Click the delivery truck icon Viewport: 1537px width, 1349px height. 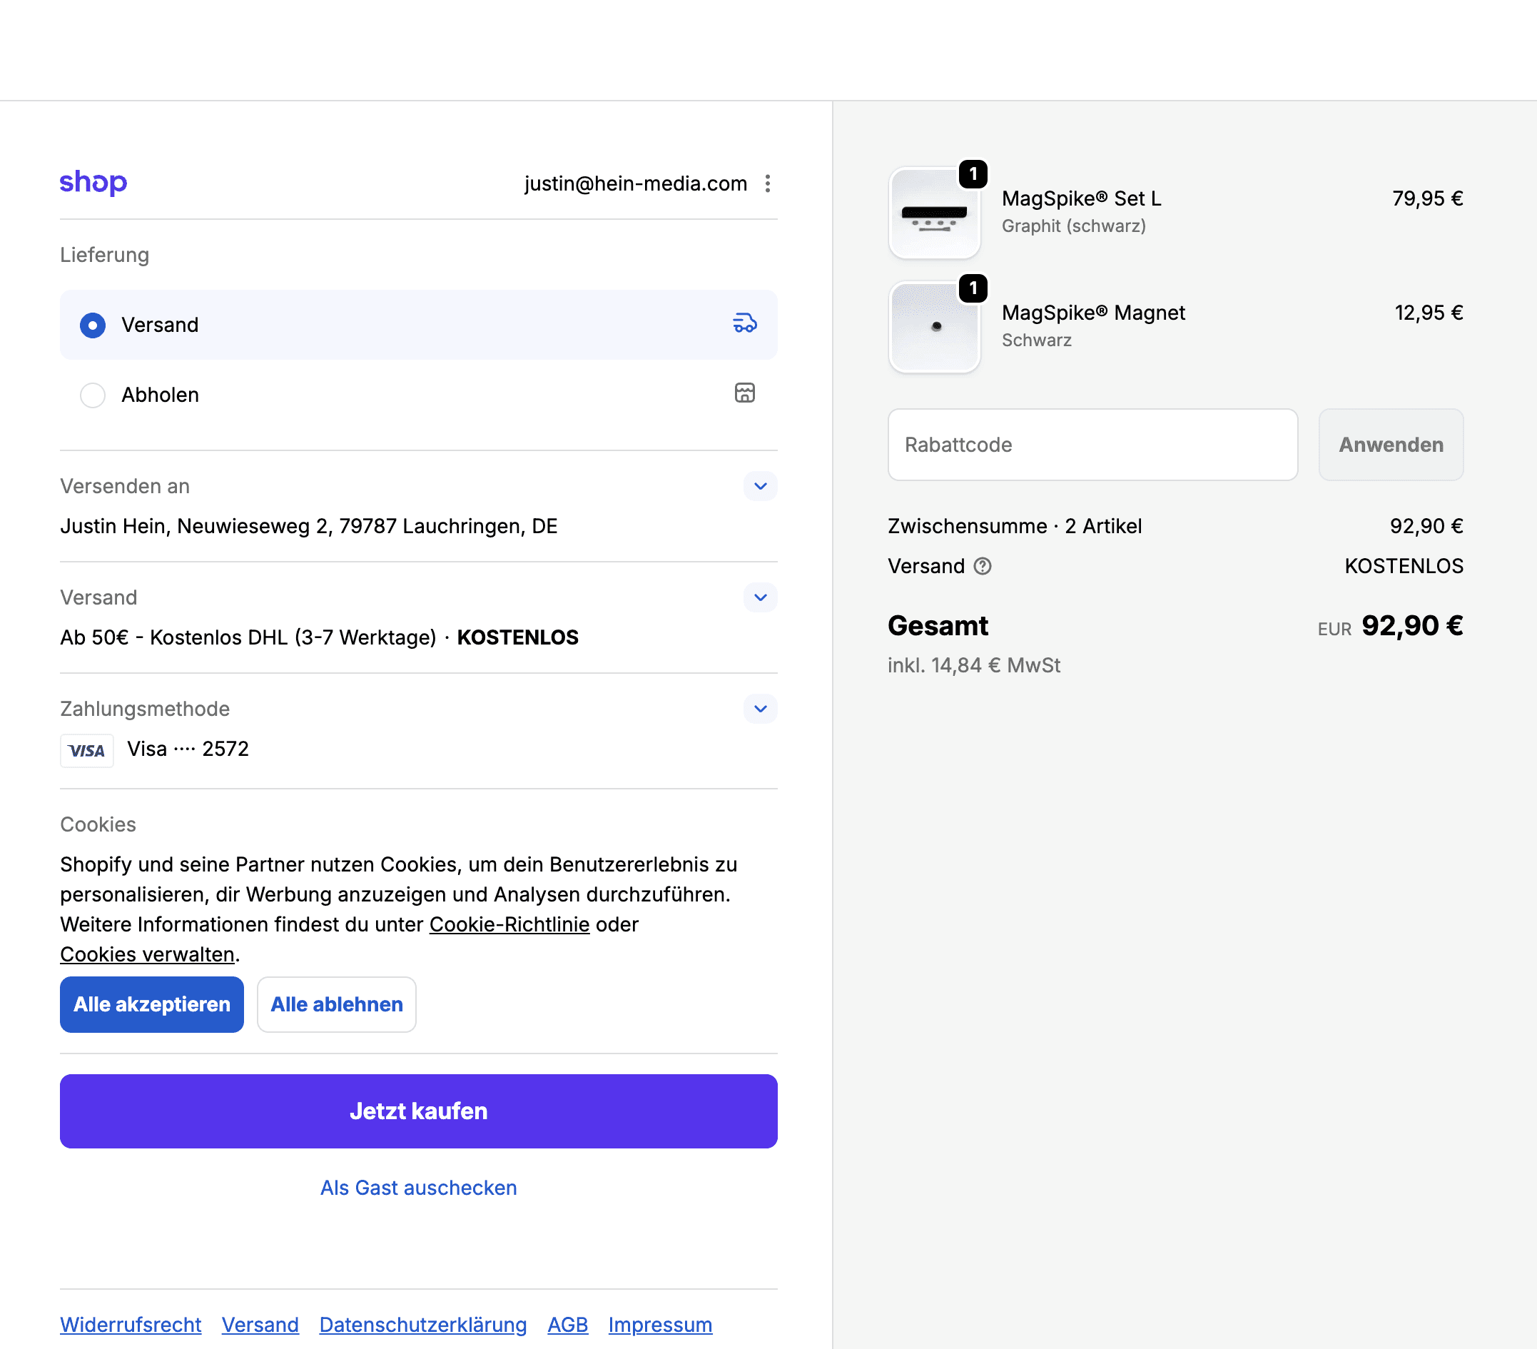point(744,324)
